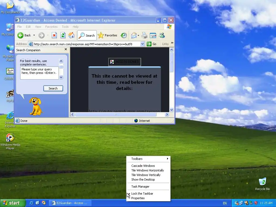Open the File menu
Screen dimensions: 276x207
[19, 27]
